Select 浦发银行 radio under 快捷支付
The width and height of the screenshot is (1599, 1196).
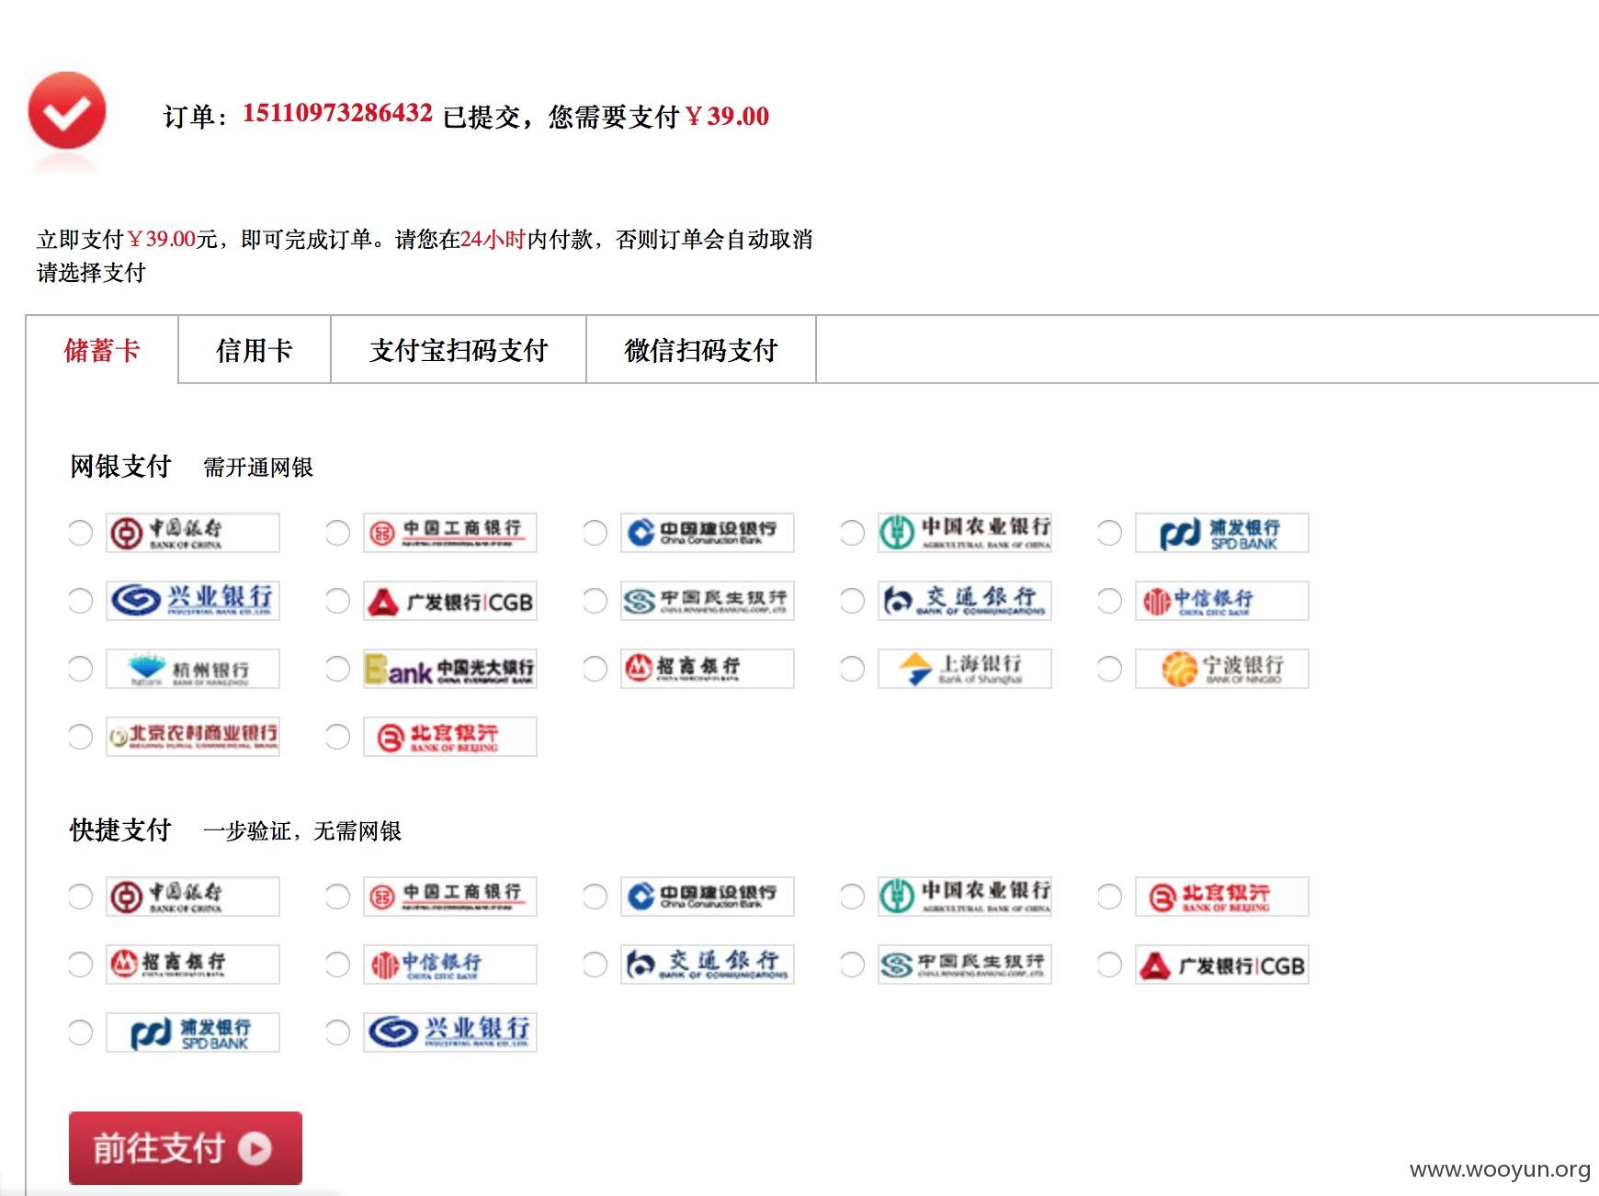(81, 1032)
